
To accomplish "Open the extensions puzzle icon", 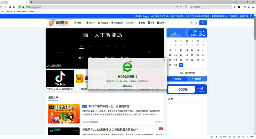I will pos(239,7).
